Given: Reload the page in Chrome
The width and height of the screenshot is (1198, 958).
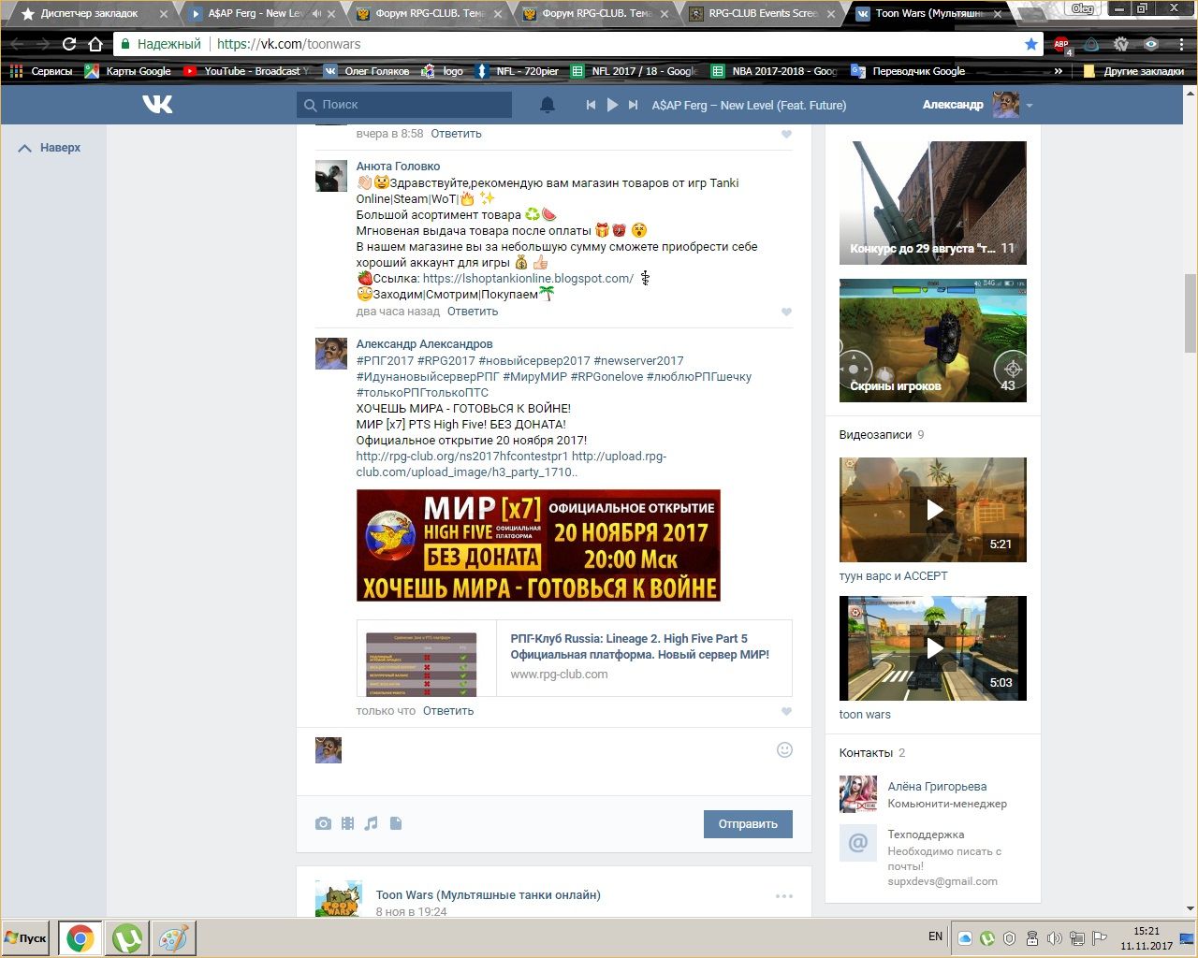Looking at the screenshot, I should 68,44.
